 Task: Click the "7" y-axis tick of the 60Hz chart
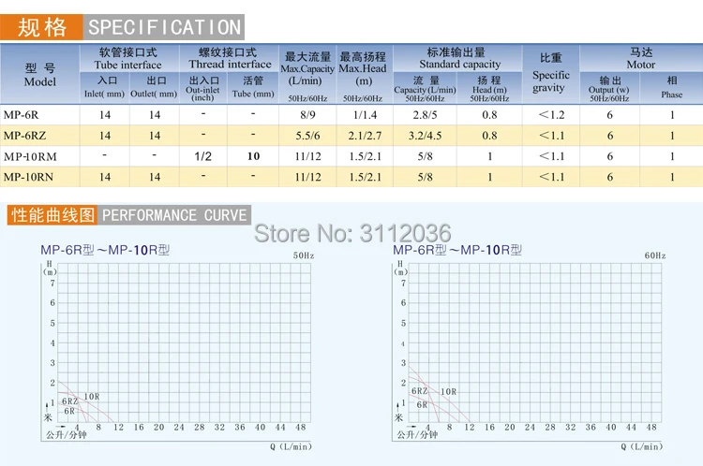coord(403,283)
